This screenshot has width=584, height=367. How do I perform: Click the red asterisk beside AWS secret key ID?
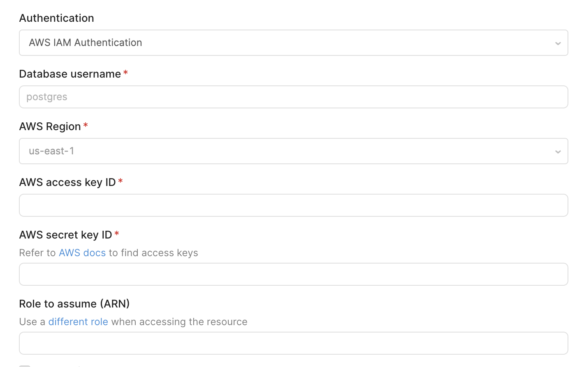[117, 234]
